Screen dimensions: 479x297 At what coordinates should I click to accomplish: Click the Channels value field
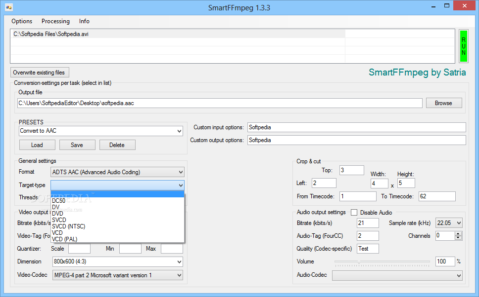click(445, 235)
